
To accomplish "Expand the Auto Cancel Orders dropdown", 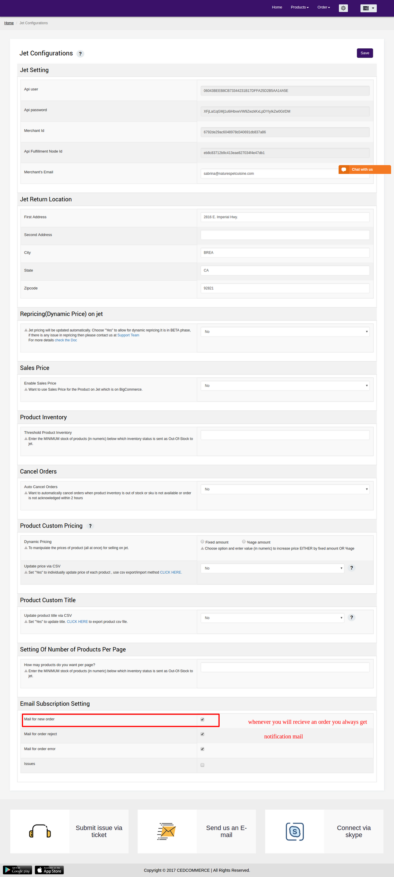I will click(x=285, y=489).
